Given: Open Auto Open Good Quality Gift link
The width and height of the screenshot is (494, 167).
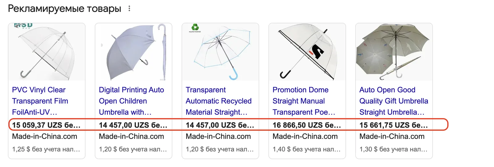Looking at the screenshot, I should pyautogui.click(x=394, y=101).
